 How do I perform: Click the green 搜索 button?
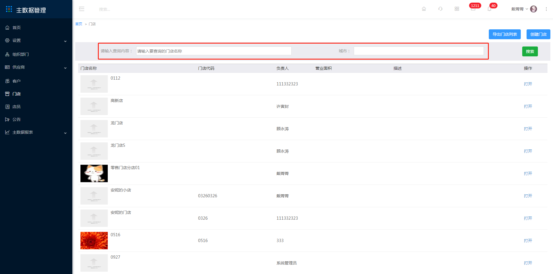[x=530, y=51]
